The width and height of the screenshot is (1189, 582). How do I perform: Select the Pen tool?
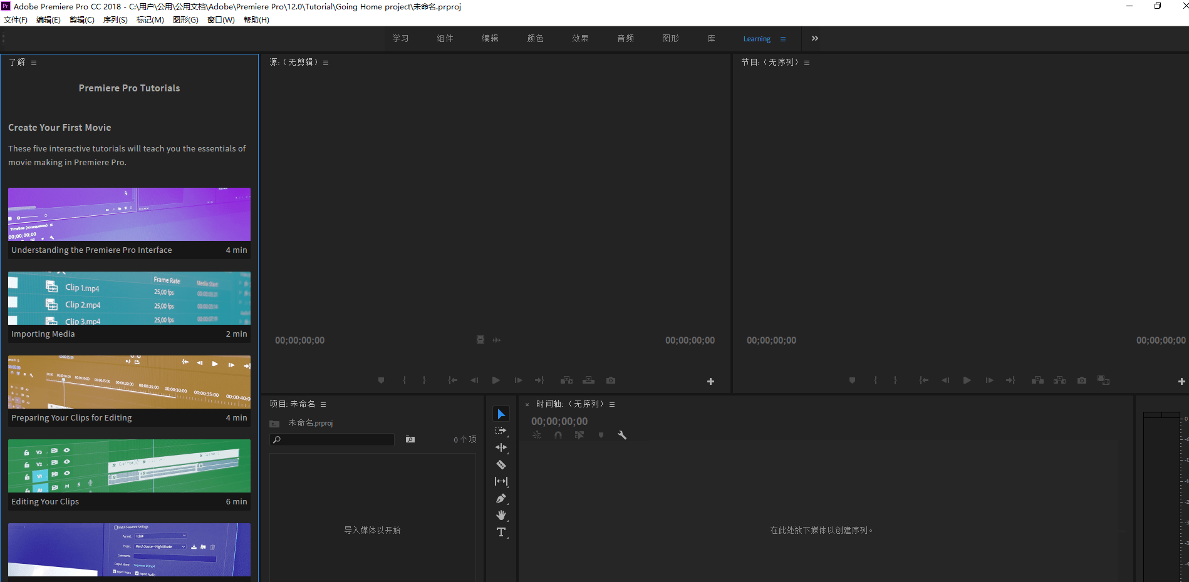(x=501, y=499)
